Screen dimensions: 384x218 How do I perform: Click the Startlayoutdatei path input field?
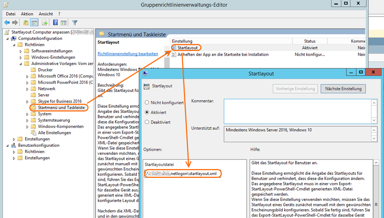point(183,174)
